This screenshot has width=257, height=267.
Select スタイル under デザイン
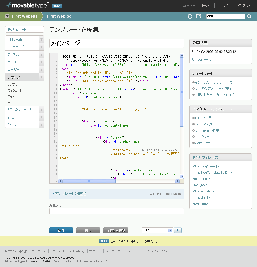tap(13, 97)
